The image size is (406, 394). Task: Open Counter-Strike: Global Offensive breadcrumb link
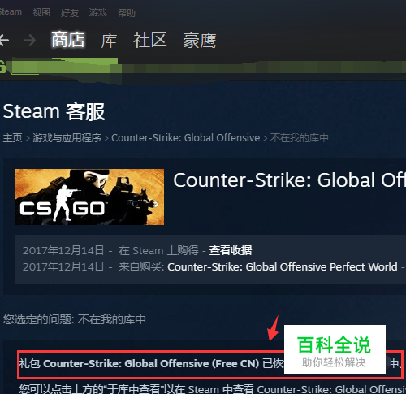click(186, 138)
